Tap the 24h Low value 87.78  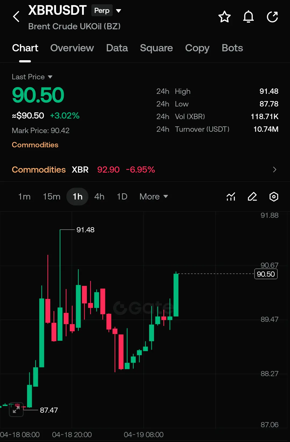point(269,104)
